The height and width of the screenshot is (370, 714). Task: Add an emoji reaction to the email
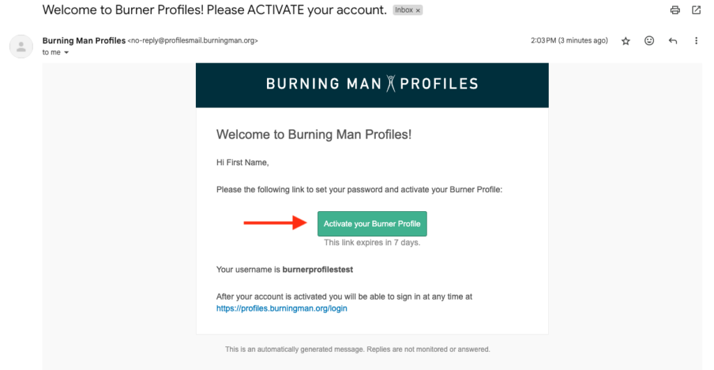pos(649,40)
